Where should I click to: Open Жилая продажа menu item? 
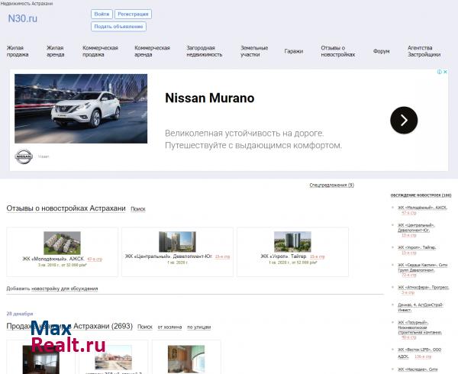(18, 51)
